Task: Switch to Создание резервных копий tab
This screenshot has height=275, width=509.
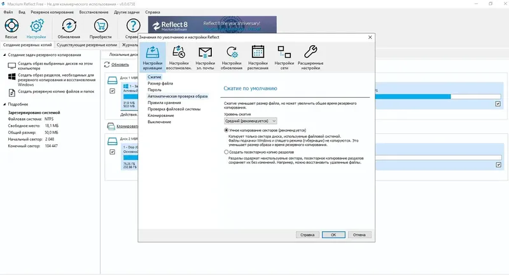Action: tap(27, 45)
